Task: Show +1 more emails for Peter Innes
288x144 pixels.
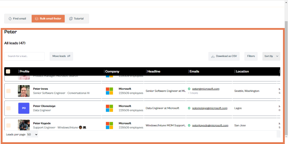Action: pos(193,93)
